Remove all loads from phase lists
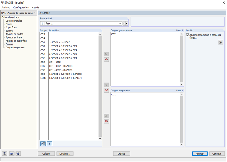 point(106,91)
